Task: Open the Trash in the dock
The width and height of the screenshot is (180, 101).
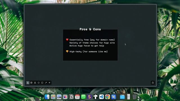Action: 134,97
